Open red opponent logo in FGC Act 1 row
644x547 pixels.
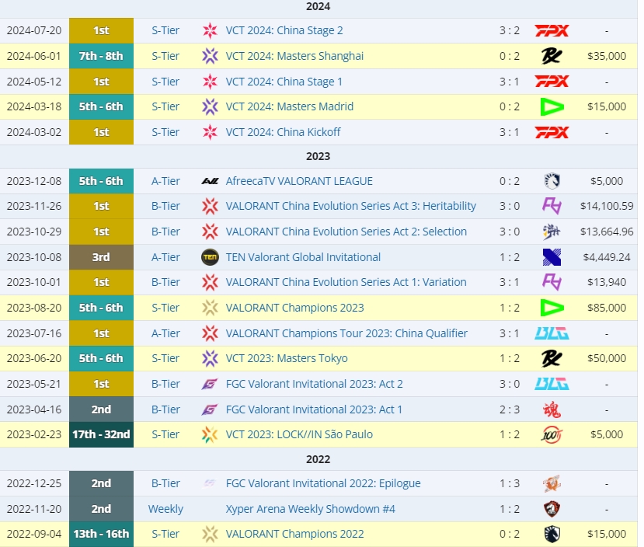(x=552, y=409)
